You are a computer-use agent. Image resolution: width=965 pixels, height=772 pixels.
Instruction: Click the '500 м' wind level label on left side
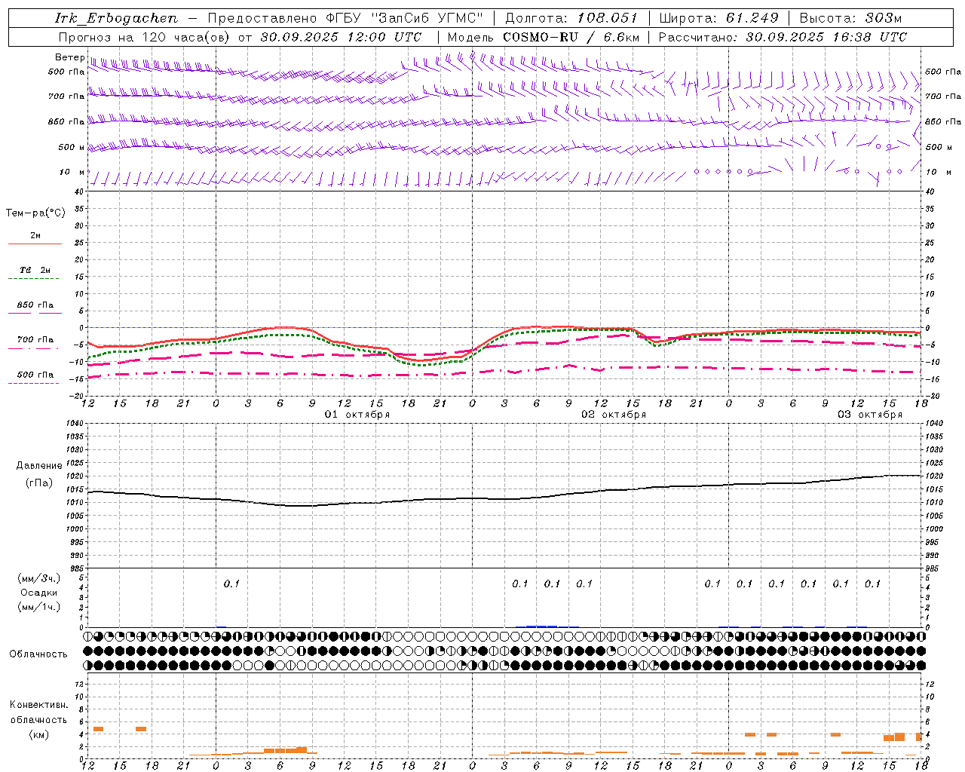(x=72, y=147)
